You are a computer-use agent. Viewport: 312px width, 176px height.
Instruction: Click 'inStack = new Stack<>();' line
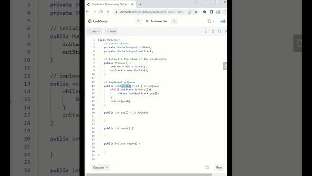tap(128, 66)
